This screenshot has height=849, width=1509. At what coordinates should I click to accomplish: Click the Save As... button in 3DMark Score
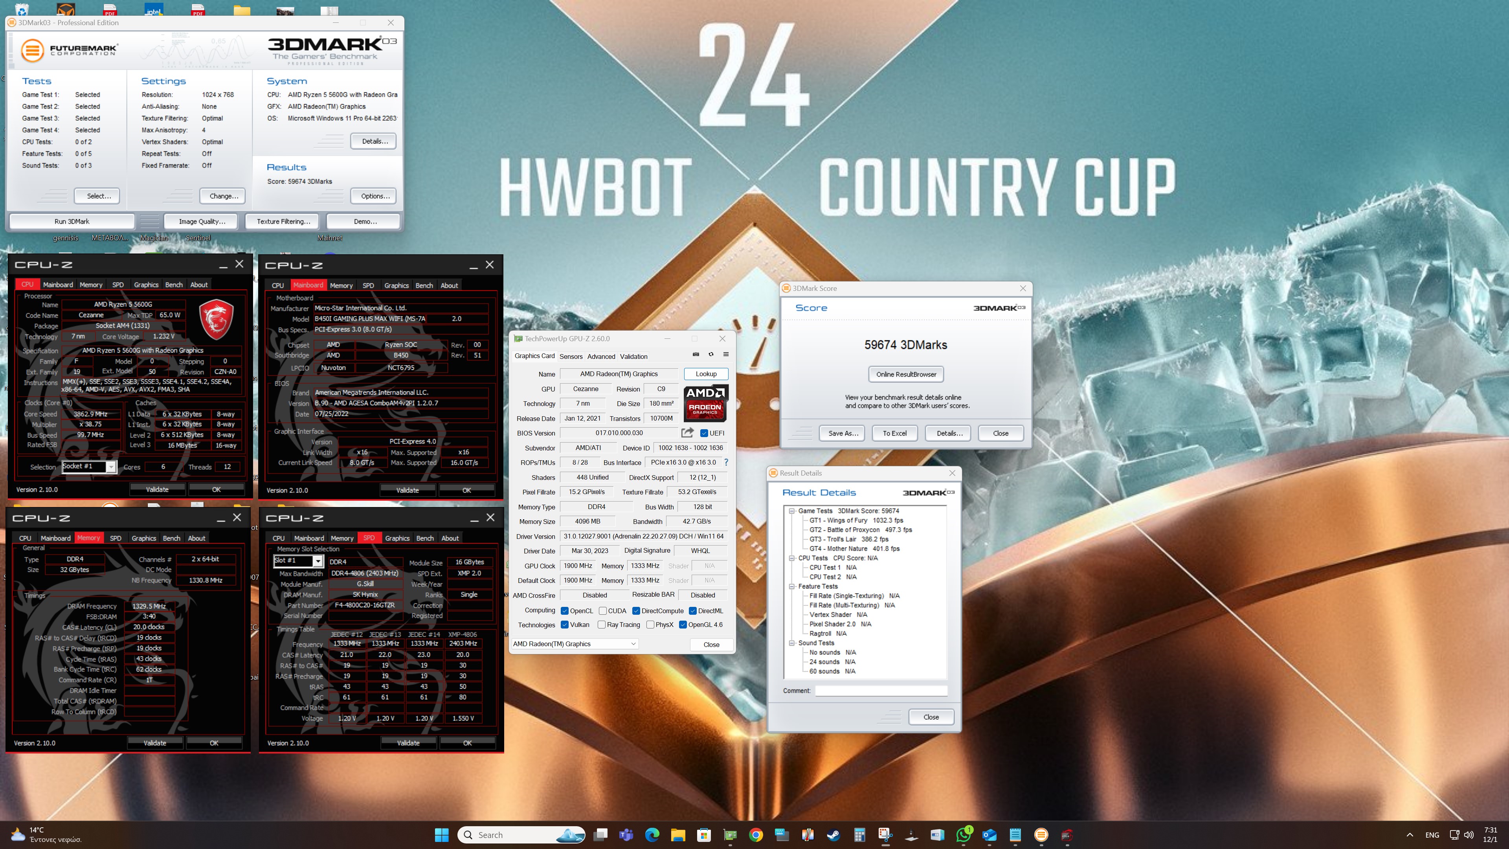point(843,434)
